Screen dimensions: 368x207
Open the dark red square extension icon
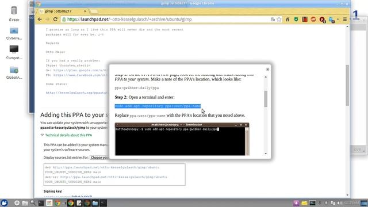click(x=305, y=20)
